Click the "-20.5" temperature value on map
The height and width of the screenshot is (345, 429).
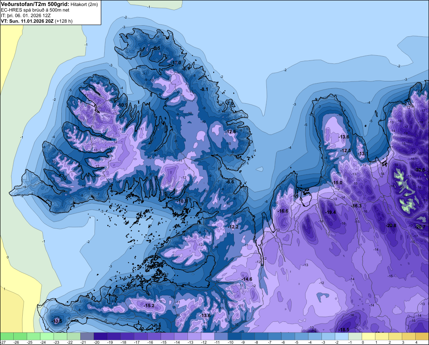pyautogui.click(x=420, y=170)
